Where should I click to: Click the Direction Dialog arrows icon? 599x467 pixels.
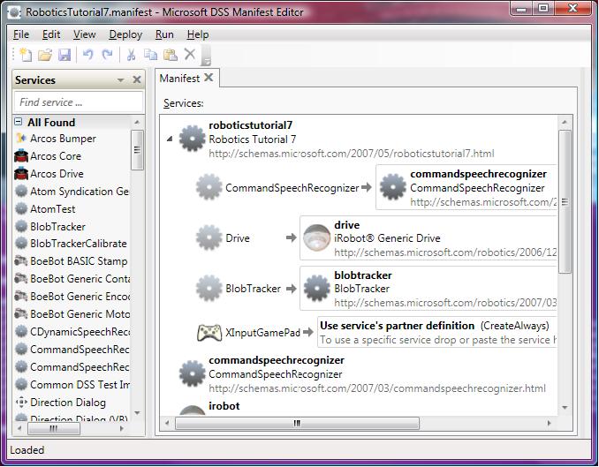(x=21, y=402)
